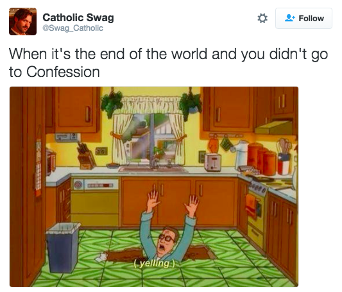Open the Catholic Swag display name link
The width and height of the screenshot is (342, 292).
(x=78, y=17)
